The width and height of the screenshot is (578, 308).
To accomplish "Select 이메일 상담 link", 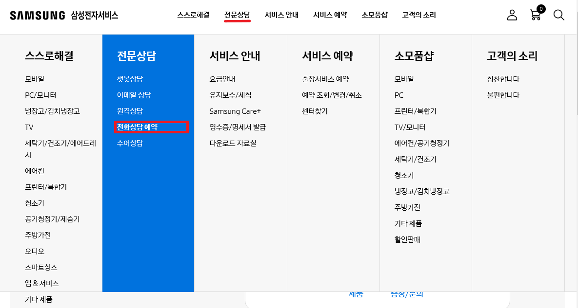I will (134, 95).
